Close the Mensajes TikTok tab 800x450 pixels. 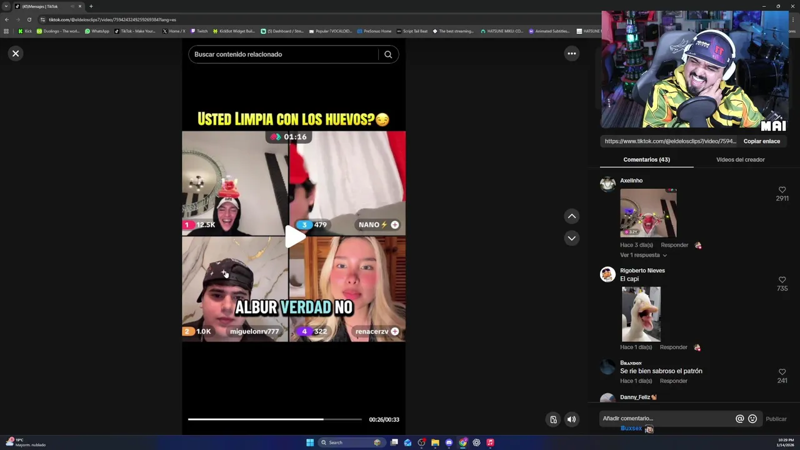point(80,6)
